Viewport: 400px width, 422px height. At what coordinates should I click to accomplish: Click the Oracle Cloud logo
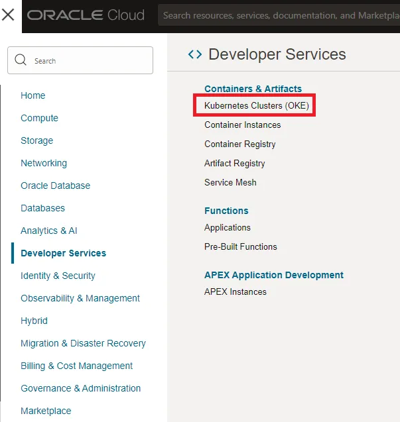[x=86, y=15]
